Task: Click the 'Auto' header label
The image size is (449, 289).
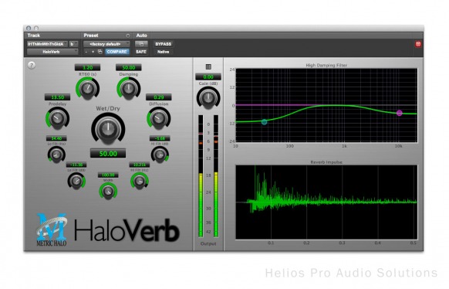Action: coord(141,36)
